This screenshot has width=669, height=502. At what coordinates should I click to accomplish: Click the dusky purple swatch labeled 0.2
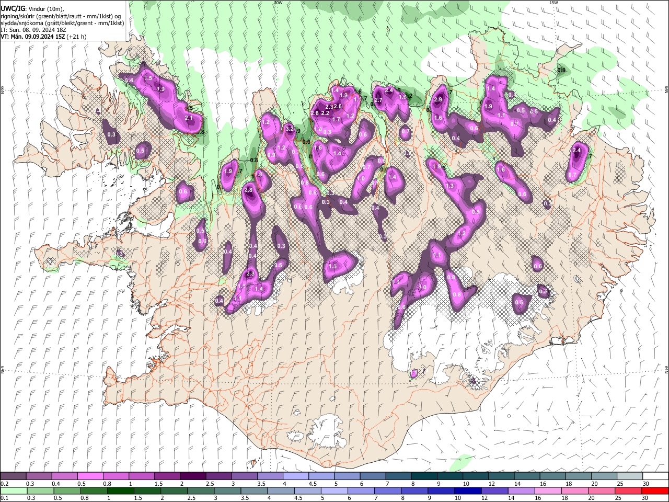point(14,476)
